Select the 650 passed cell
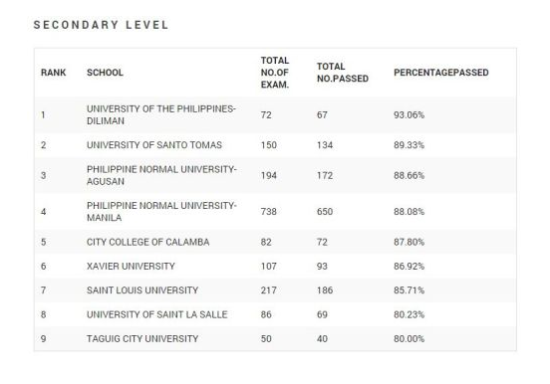Screen dimensions: 550x384 coord(325,212)
